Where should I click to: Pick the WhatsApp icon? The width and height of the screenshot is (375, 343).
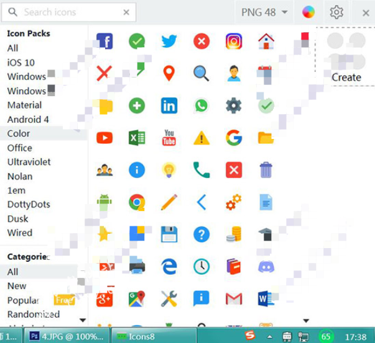coord(201,105)
